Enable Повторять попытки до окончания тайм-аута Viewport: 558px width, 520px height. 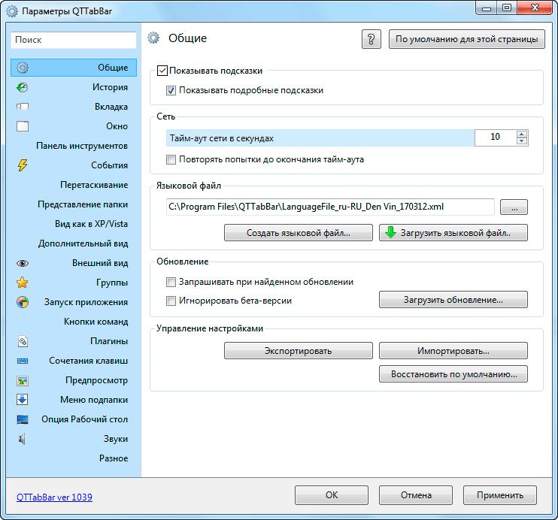pyautogui.click(x=171, y=159)
